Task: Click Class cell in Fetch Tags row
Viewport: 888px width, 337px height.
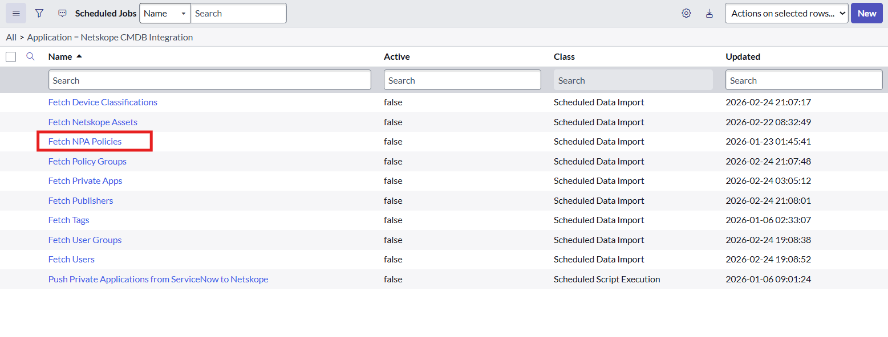Action: (x=599, y=220)
